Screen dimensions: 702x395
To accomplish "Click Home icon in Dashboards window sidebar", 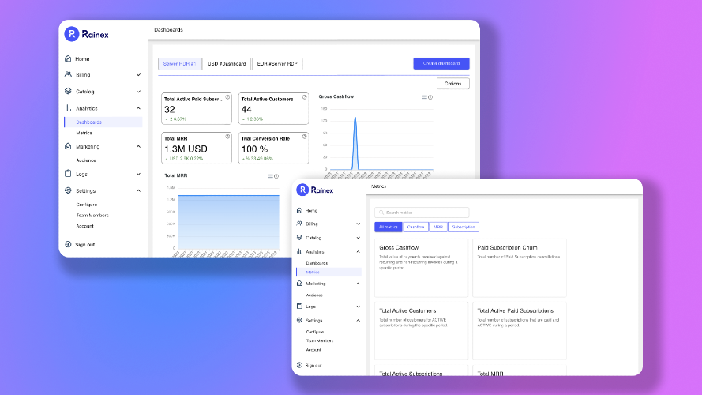I will coord(68,58).
